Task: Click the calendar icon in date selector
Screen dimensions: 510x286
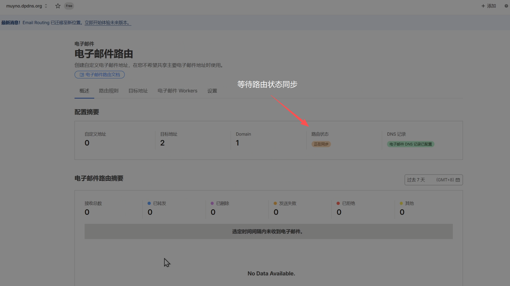Action: [458, 180]
